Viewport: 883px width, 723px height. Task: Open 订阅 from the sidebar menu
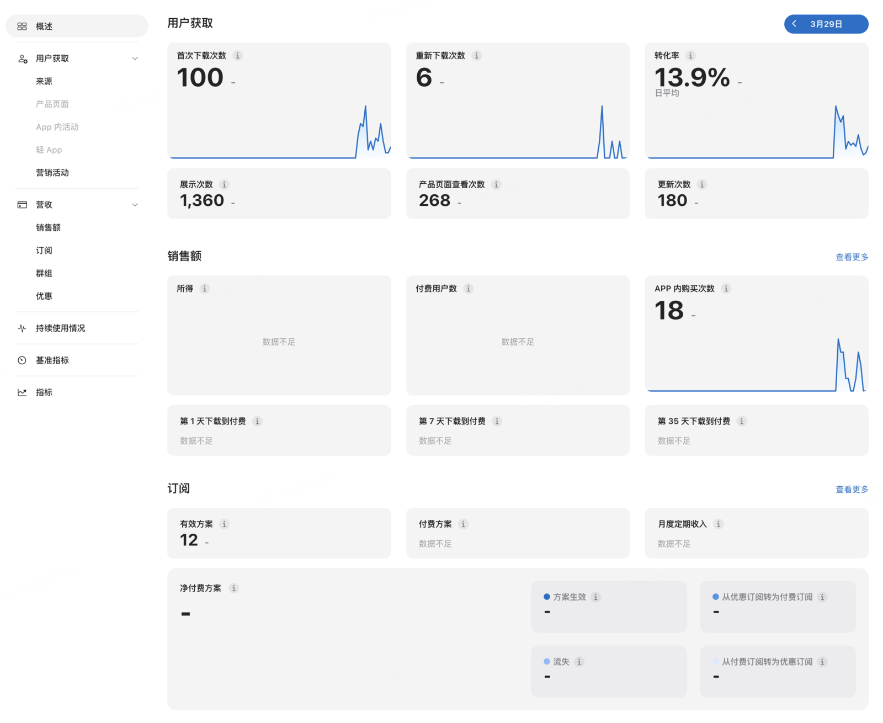point(44,250)
